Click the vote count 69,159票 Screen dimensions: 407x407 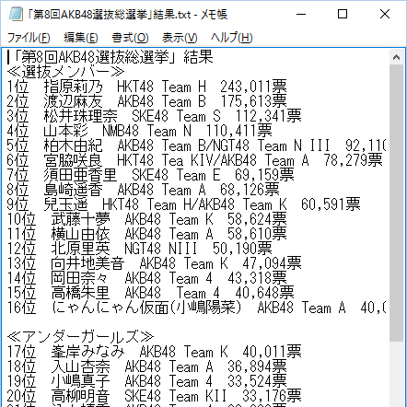point(264,175)
